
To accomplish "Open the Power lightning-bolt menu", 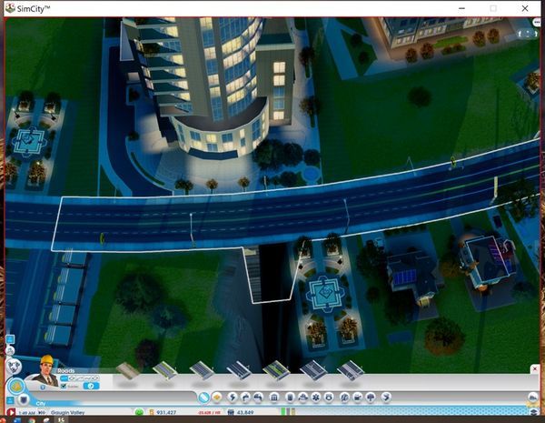I will [233, 398].
